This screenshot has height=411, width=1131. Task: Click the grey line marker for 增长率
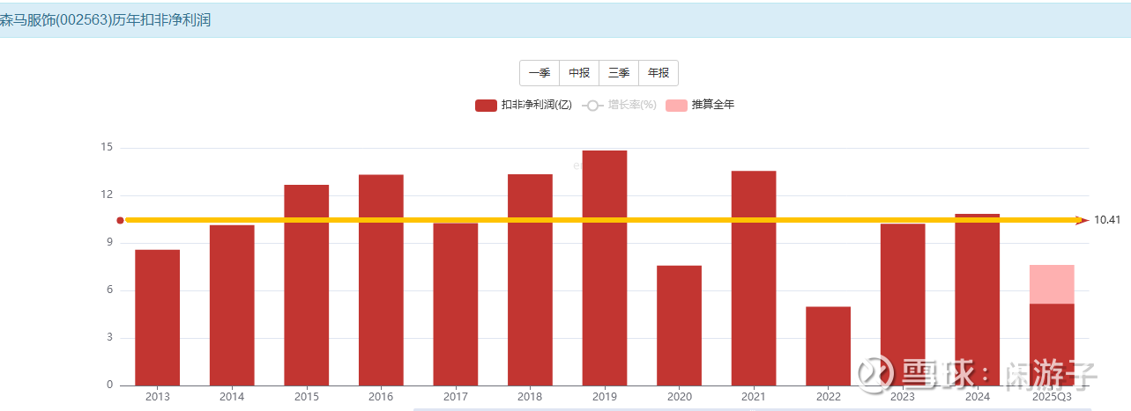point(592,106)
